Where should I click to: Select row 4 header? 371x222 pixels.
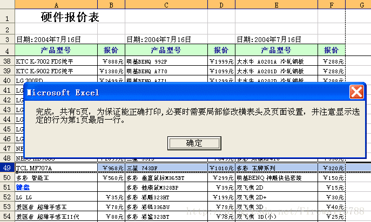(8, 50)
